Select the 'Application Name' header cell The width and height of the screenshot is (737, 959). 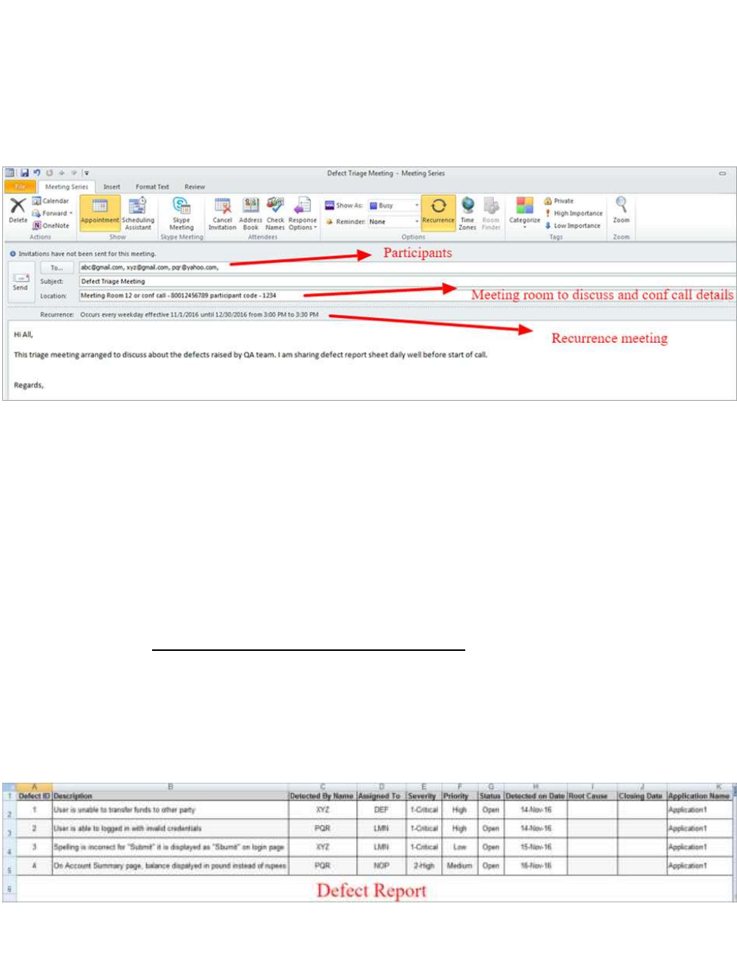coord(699,796)
